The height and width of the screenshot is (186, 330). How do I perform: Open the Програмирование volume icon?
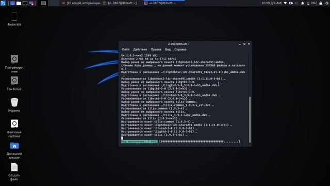tap(14, 59)
